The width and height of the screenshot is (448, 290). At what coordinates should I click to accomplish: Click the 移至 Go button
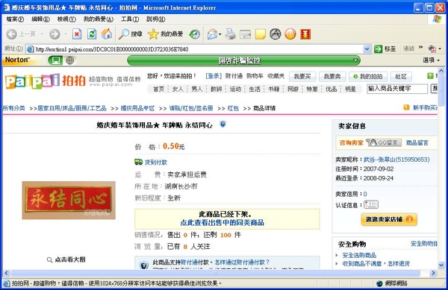[385, 49]
